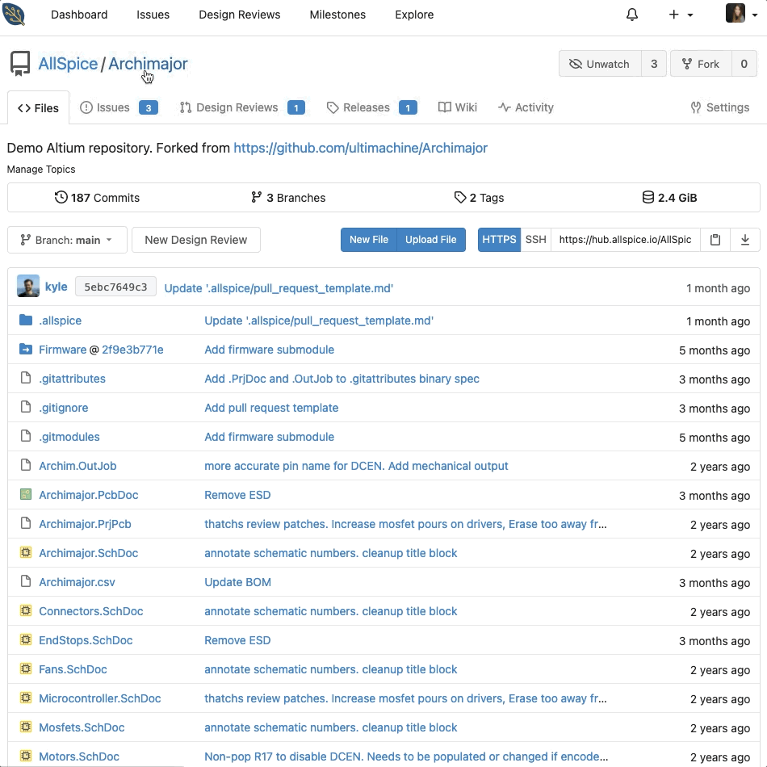767x767 pixels.
Task: Click the Mosfets.SchDoc schematic icon
Action: 26,727
